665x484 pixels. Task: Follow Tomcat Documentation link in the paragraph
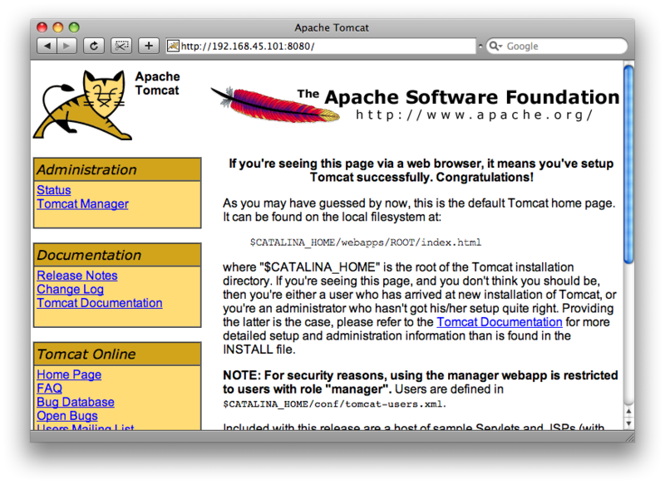pyautogui.click(x=500, y=322)
